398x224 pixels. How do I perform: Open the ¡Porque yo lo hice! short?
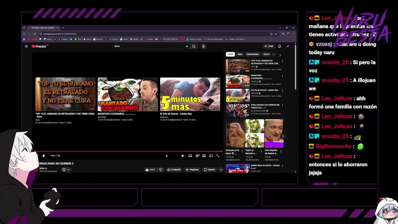pos(235,133)
